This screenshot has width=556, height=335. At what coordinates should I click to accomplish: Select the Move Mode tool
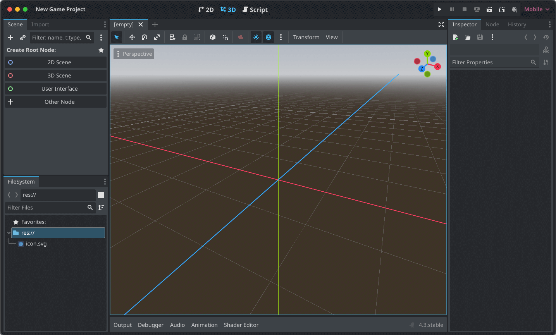[132, 37]
